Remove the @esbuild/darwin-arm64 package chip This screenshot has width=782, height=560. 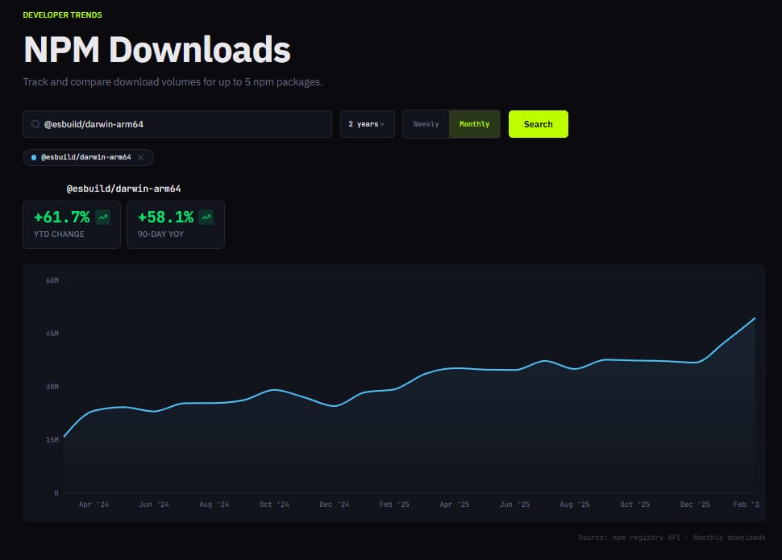click(141, 158)
